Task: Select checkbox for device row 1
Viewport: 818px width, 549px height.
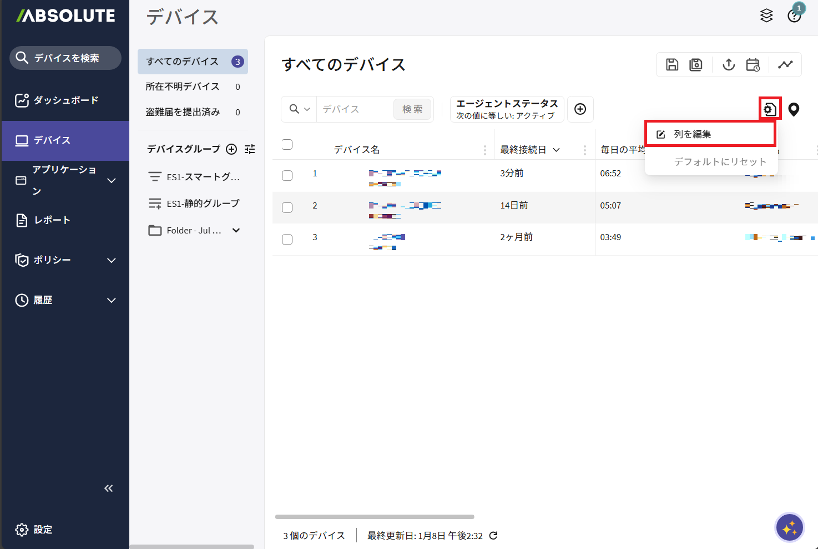Action: pos(287,176)
